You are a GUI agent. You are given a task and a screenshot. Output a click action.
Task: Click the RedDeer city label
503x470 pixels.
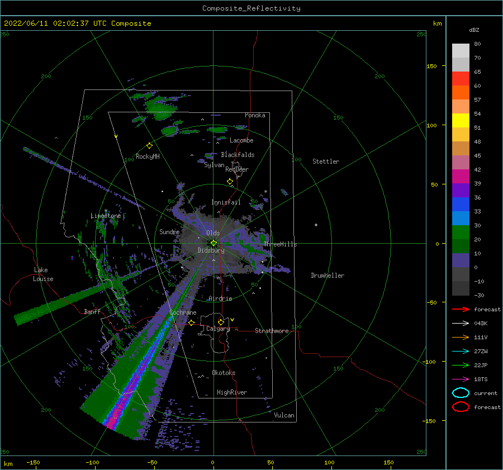click(x=237, y=169)
